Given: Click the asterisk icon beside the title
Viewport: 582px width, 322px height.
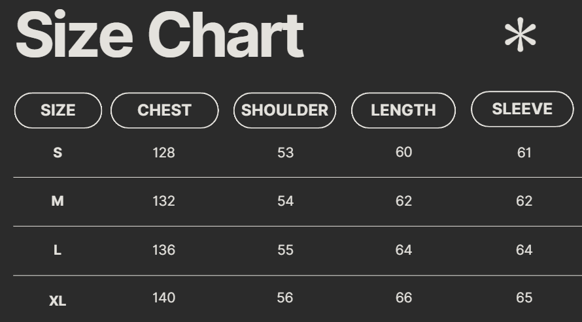Looking at the screenshot, I should 521,35.
